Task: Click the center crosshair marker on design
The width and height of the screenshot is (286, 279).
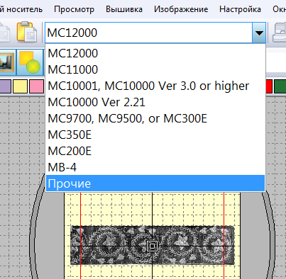Action: point(152,246)
